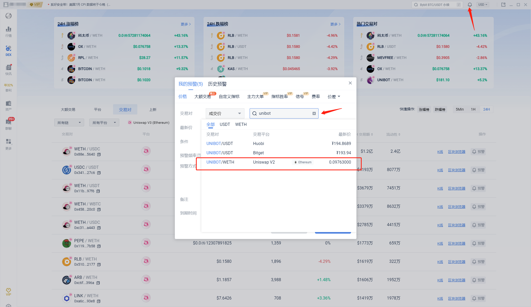Open 区块浏览器 for PEPE / WETH row
The image size is (531, 307).
pos(457,244)
